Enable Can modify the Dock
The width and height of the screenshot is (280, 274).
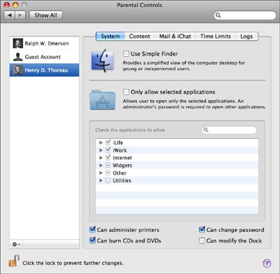pyautogui.click(x=202, y=240)
